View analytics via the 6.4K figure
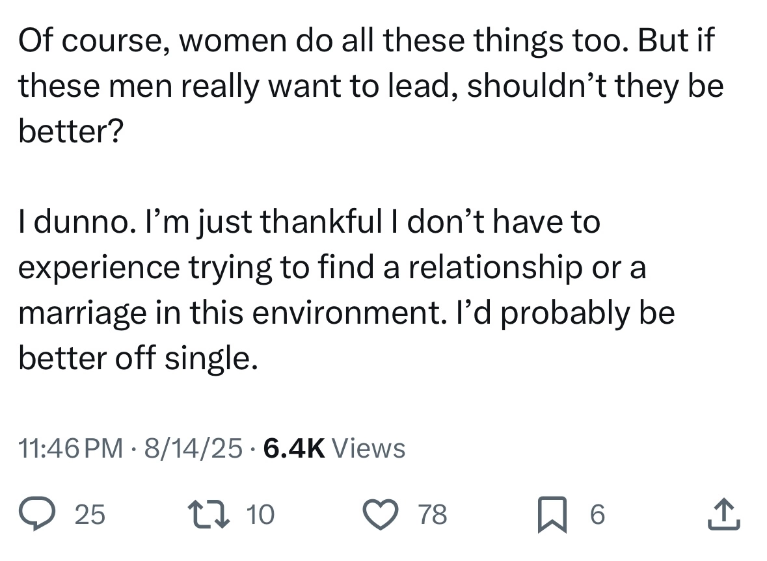 (x=294, y=448)
